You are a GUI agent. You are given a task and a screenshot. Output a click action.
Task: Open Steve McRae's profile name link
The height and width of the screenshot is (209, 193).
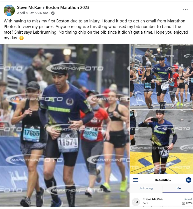tap(29, 8)
